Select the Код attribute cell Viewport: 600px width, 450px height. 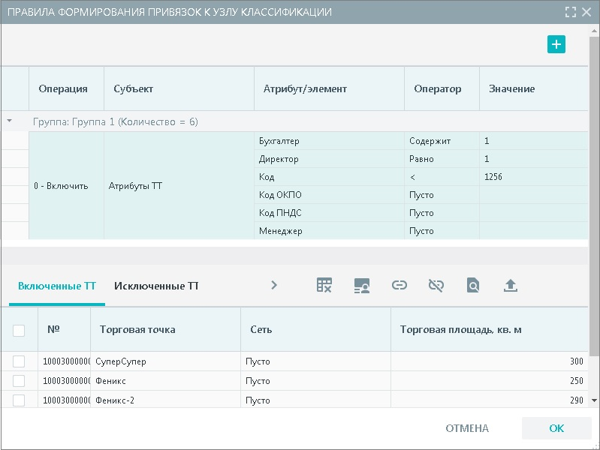point(329,177)
